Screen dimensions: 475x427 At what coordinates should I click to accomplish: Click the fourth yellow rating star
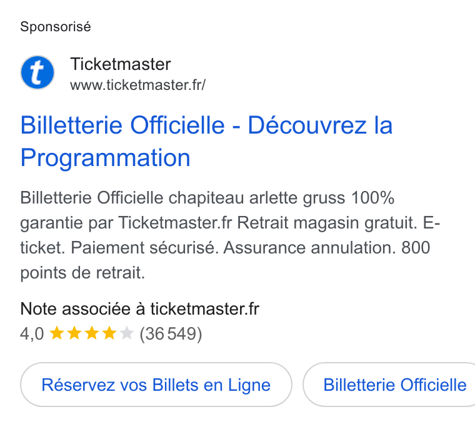(109, 333)
